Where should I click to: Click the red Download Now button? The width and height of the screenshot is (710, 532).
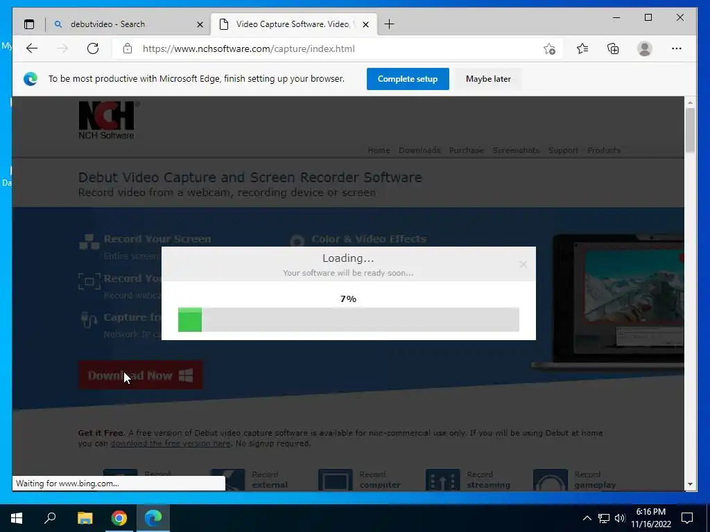(140, 375)
